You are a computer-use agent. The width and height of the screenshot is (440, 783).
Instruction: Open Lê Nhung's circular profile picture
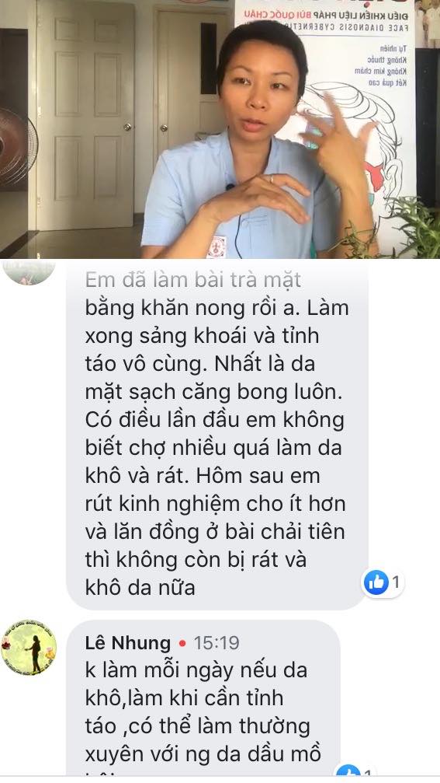click(x=29, y=648)
